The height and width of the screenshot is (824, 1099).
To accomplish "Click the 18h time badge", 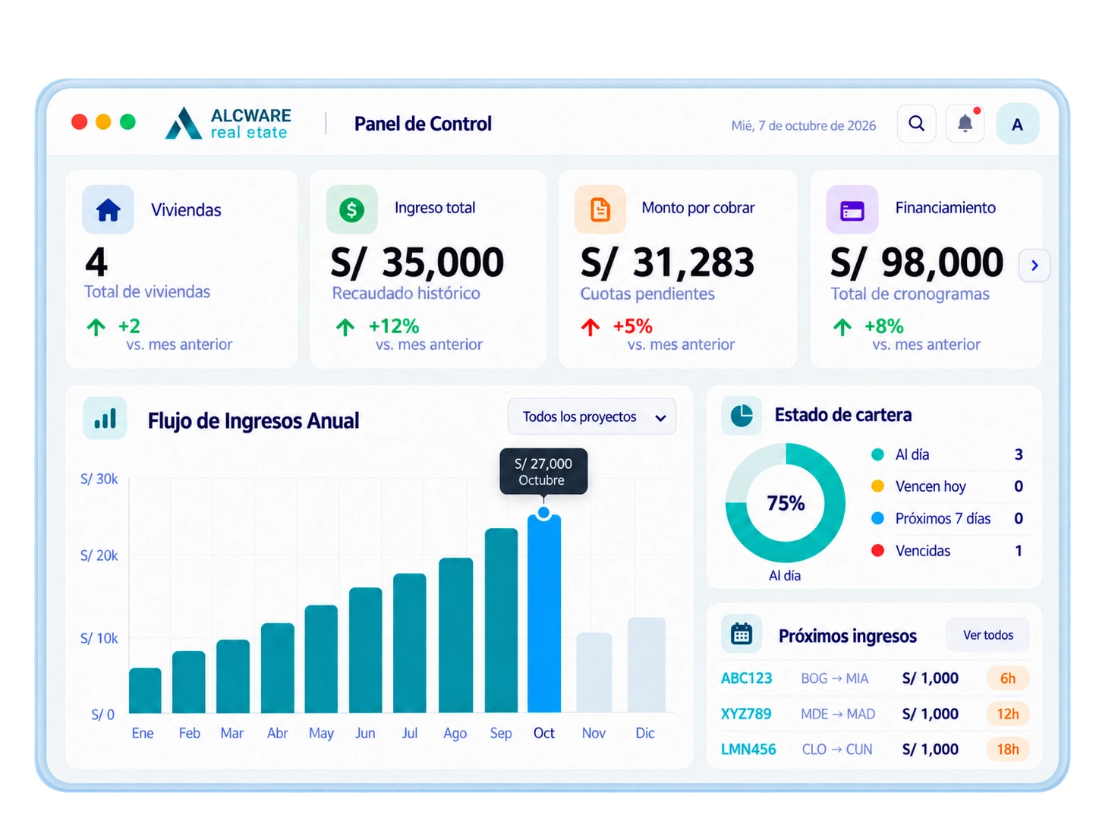I will [x=1008, y=750].
